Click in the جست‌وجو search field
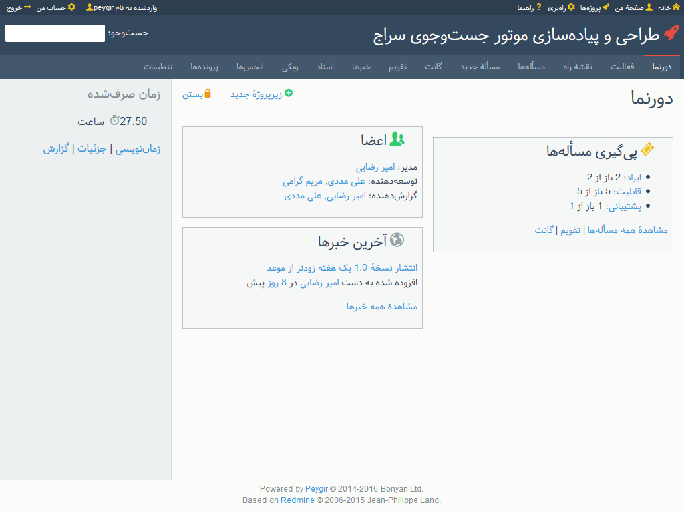 click(x=55, y=33)
